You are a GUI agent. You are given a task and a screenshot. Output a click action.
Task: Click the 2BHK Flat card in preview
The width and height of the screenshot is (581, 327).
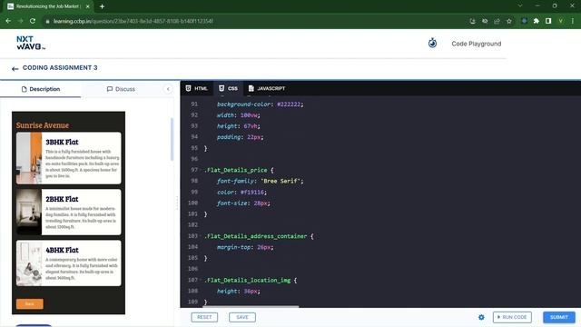point(69,212)
